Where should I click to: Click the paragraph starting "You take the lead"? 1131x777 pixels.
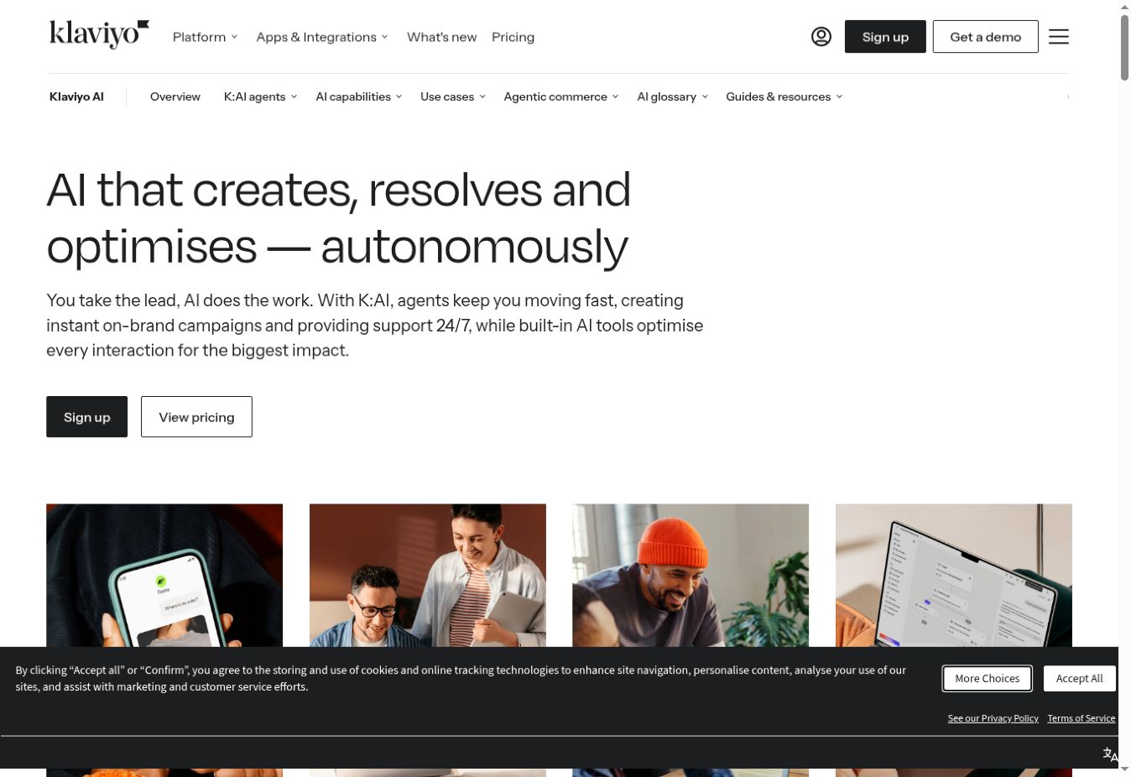coord(375,326)
